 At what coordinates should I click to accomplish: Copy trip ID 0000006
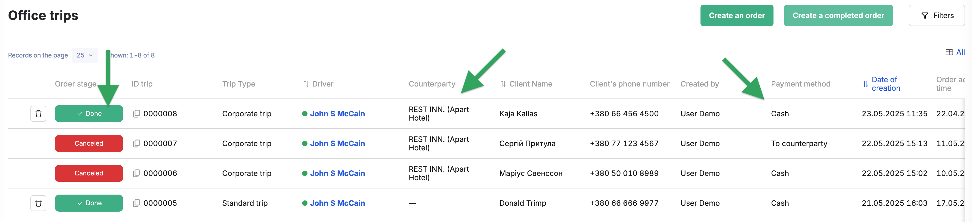pyautogui.click(x=136, y=173)
